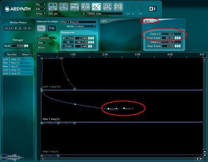Select oscil 3 amp (1) in envelope list
Screen dimensions: 208x162
coord(18,74)
